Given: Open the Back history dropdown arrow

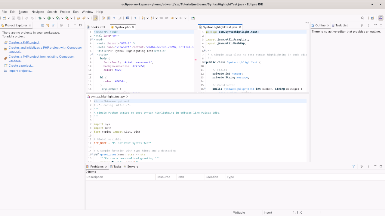Looking at the screenshot, I should [176, 18].
